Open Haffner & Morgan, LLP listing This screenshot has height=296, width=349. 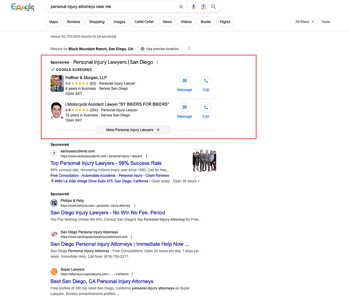point(86,78)
